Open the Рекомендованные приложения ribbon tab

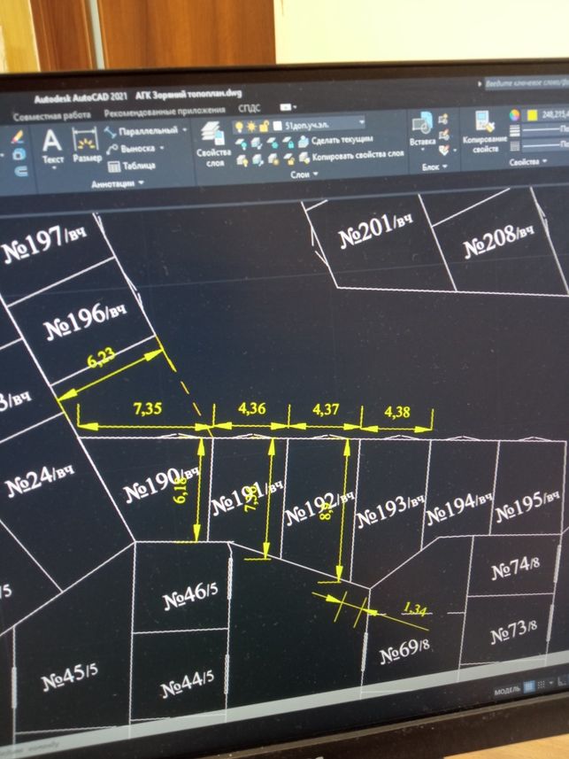[165, 112]
